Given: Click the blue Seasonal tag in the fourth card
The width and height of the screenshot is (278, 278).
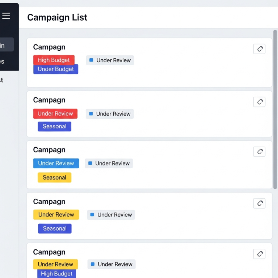Looking at the screenshot, I should tap(55, 228).
